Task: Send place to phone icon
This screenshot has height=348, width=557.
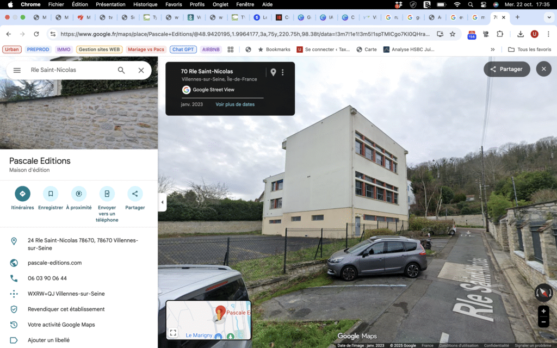Action: click(x=107, y=194)
